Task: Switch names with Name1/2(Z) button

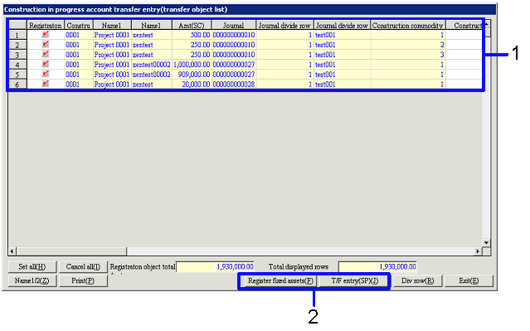Action: point(32,280)
